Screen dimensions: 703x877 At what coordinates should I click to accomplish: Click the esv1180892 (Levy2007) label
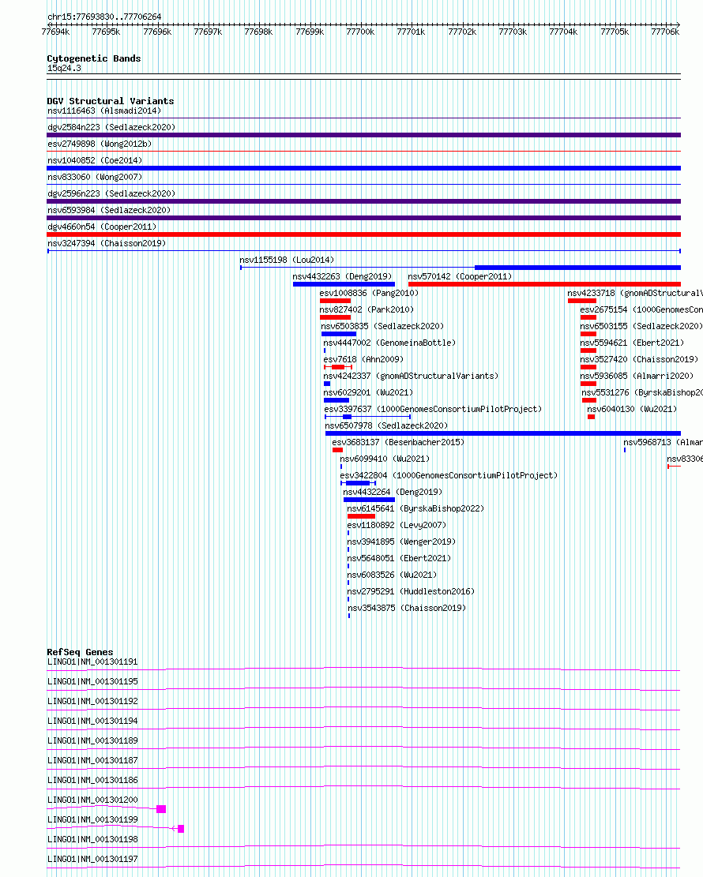click(397, 525)
